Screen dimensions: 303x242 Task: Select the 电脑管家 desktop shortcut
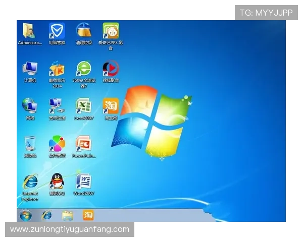57,31
